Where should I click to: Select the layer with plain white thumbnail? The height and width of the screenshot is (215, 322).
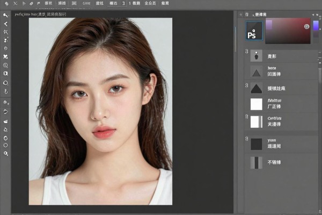point(281,104)
